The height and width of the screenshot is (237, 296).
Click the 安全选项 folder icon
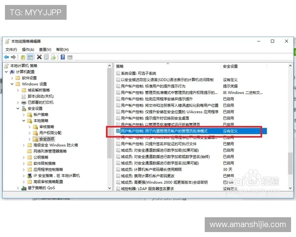(x=36, y=139)
